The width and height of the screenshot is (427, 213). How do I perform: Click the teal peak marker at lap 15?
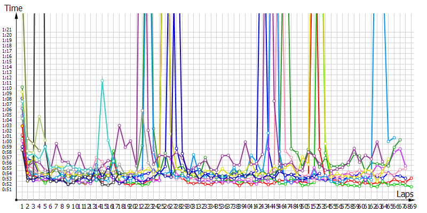tap(102, 80)
